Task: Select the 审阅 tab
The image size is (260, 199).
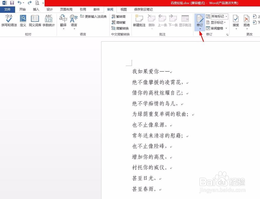Action: pyautogui.click(x=110, y=9)
